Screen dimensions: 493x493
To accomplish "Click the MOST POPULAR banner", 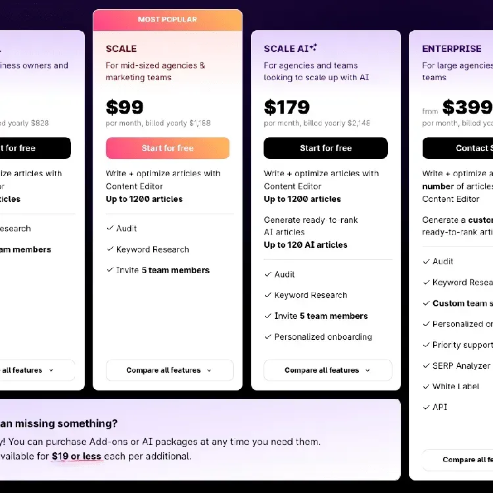I will 168,20.
